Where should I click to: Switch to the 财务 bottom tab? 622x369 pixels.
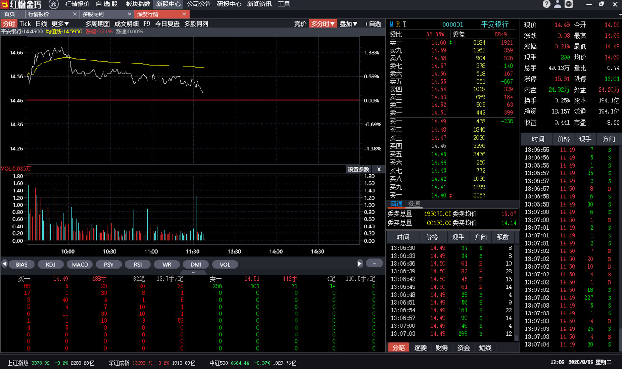tap(442, 348)
